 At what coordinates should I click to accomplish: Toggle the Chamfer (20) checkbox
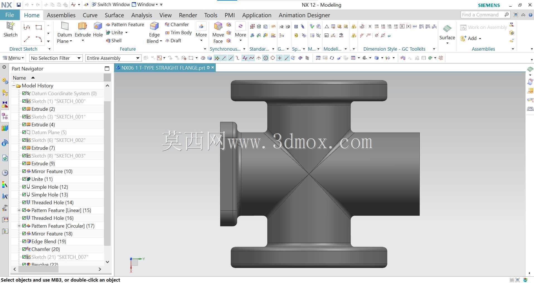coord(24,249)
